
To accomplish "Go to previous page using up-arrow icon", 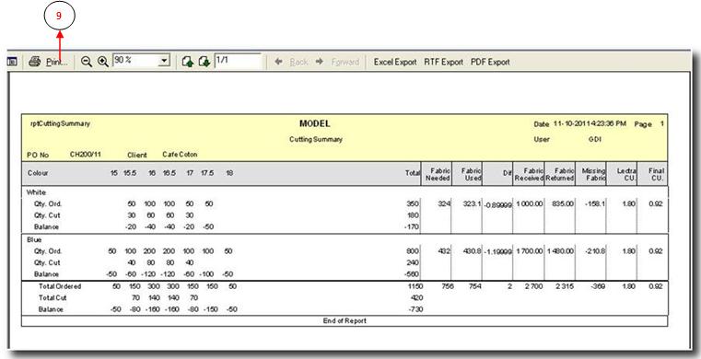I will [188, 62].
